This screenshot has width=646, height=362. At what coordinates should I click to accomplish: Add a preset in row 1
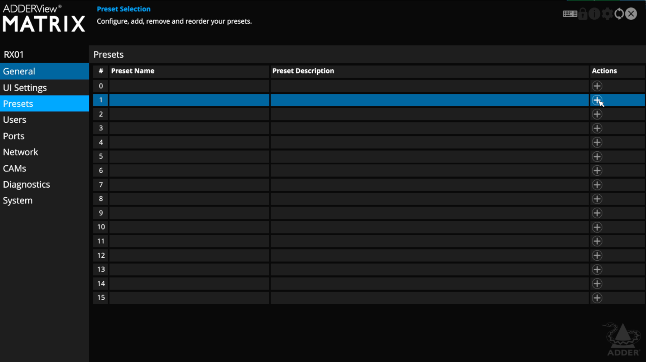[597, 100]
